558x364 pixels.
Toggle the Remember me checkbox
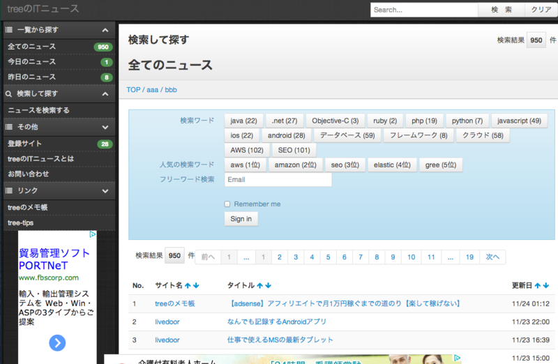(x=227, y=204)
